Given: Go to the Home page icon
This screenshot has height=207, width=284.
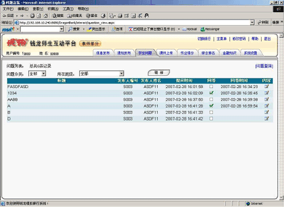Looking at the screenshot, I should click(45, 16).
